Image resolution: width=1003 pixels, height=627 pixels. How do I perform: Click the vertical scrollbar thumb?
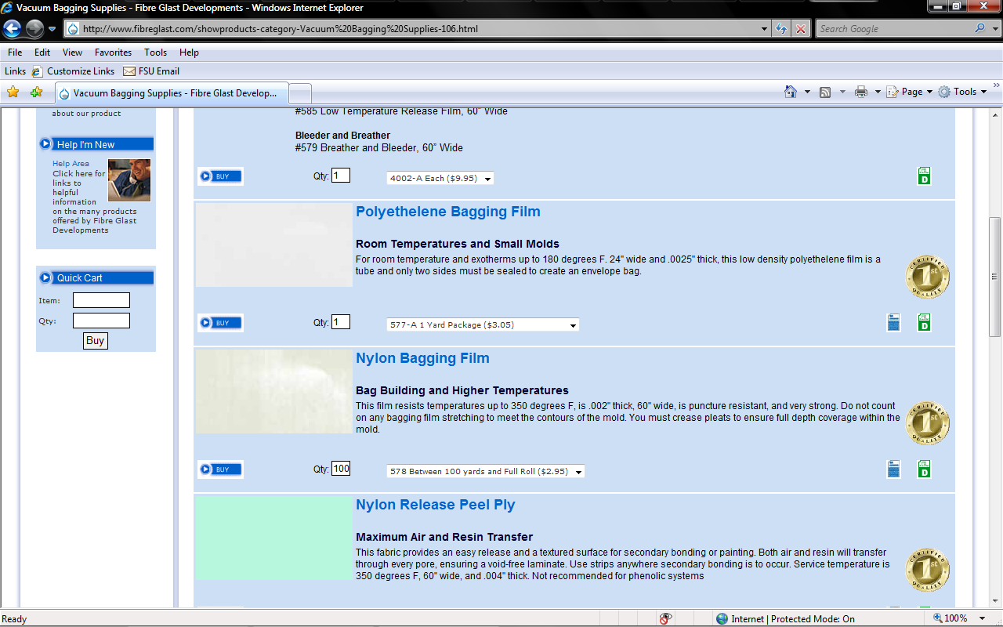(x=995, y=277)
